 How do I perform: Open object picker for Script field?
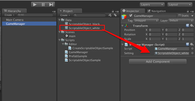tap(192, 49)
